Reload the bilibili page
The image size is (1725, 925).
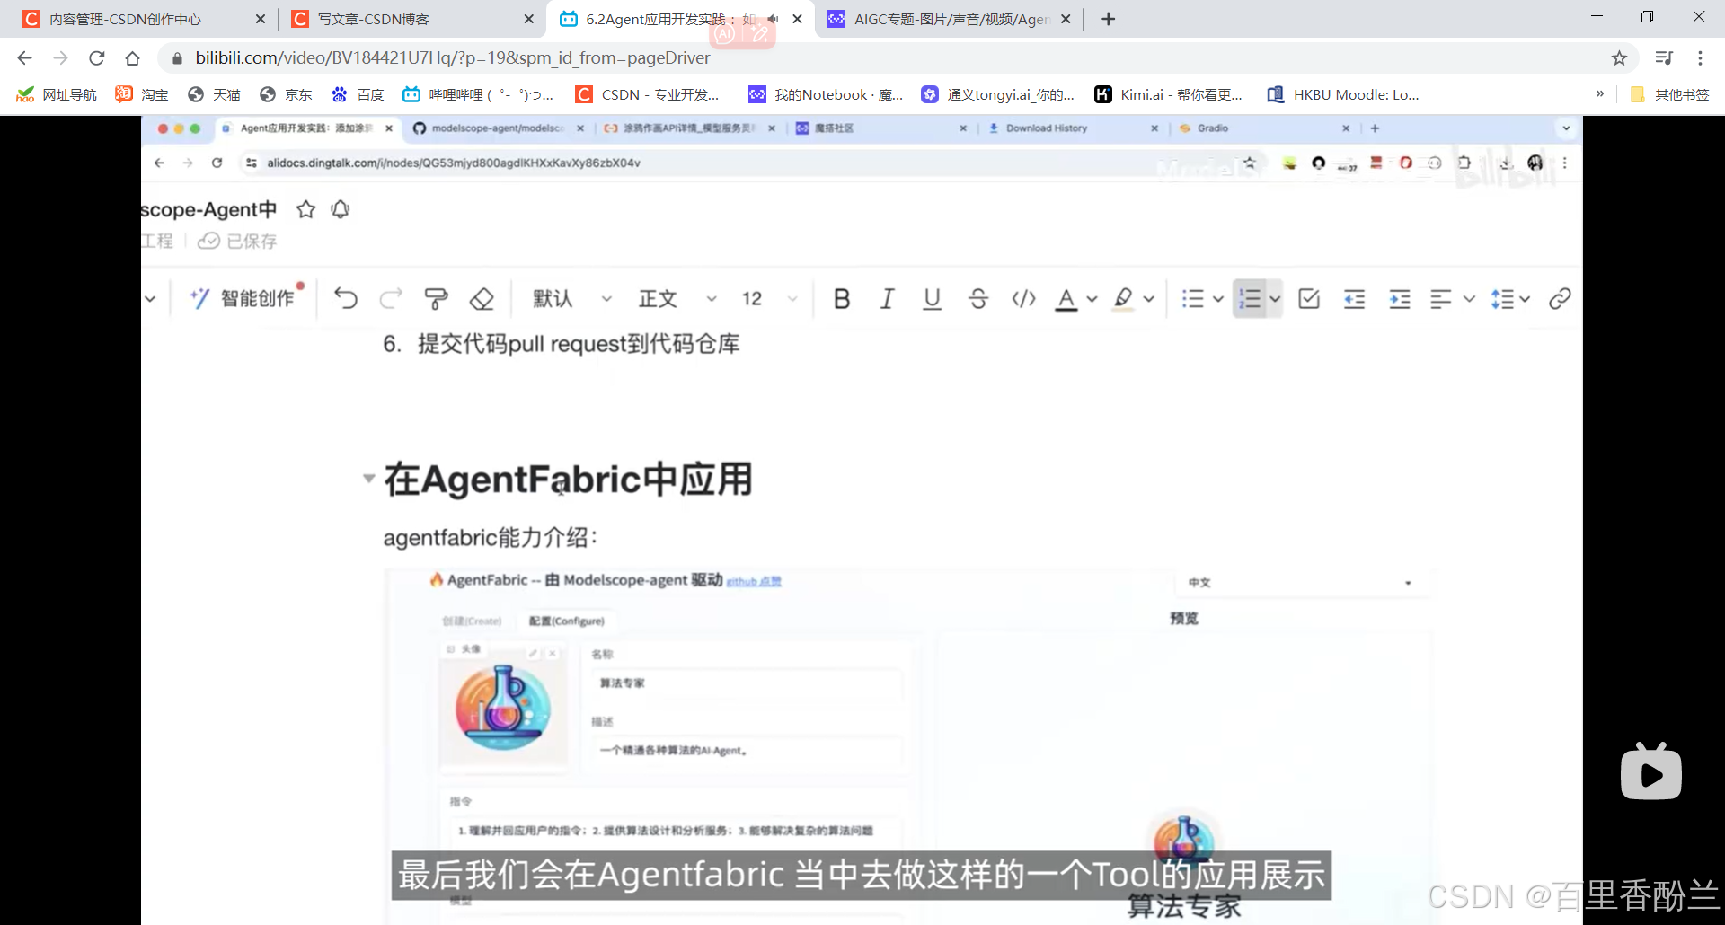click(97, 58)
